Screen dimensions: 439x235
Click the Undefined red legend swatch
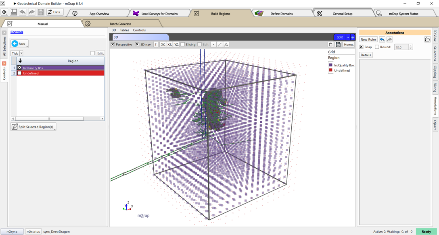click(x=330, y=70)
